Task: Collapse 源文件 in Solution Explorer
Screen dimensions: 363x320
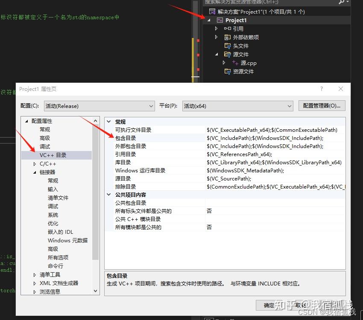Action: click(x=216, y=54)
